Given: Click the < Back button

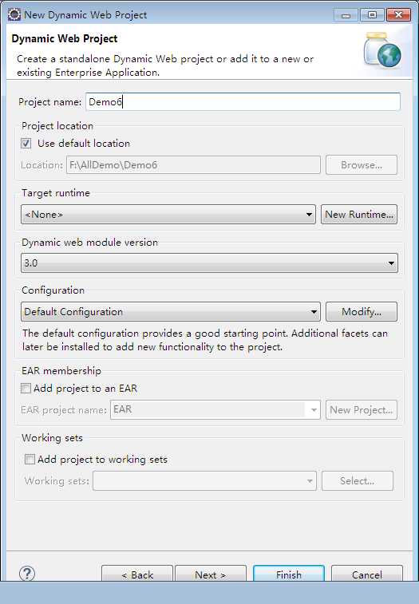Looking at the screenshot, I should coord(137,574).
